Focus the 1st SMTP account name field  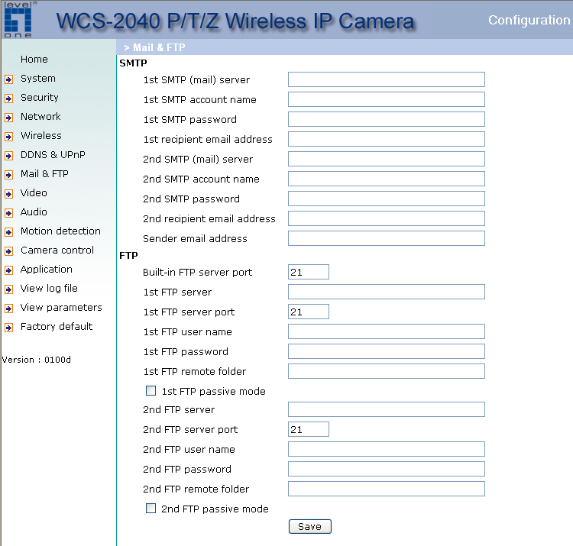click(387, 99)
